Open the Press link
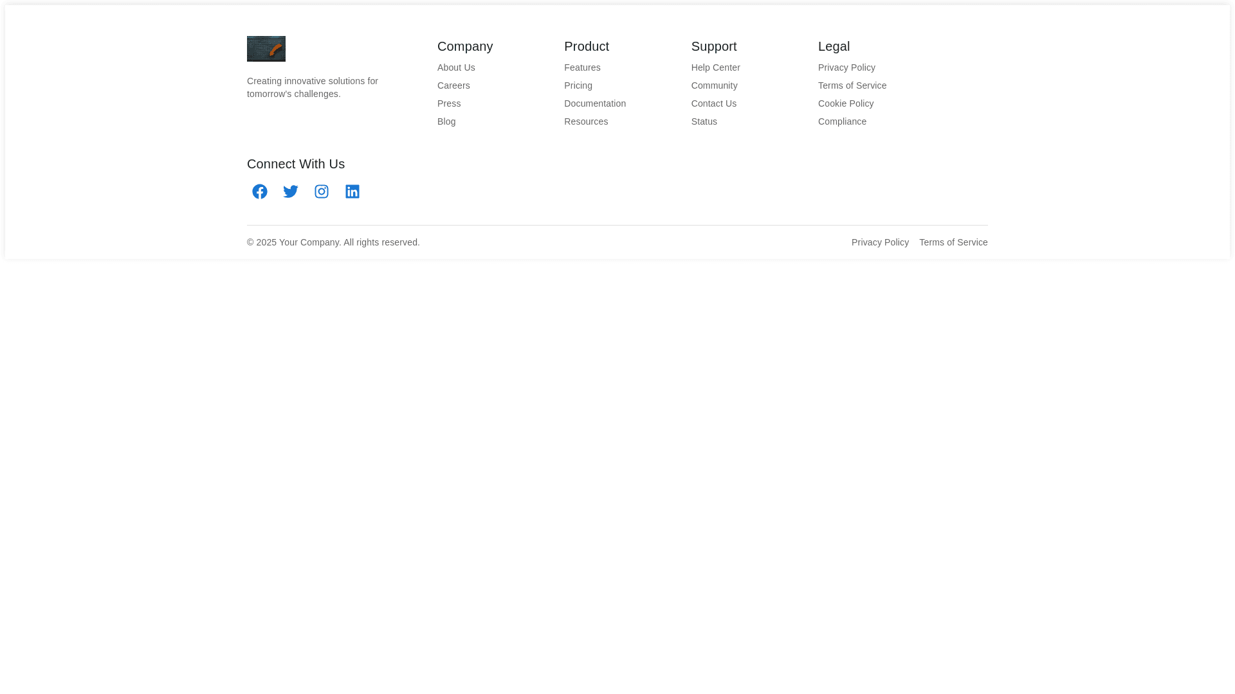This screenshot has width=1235, height=694. (x=449, y=103)
